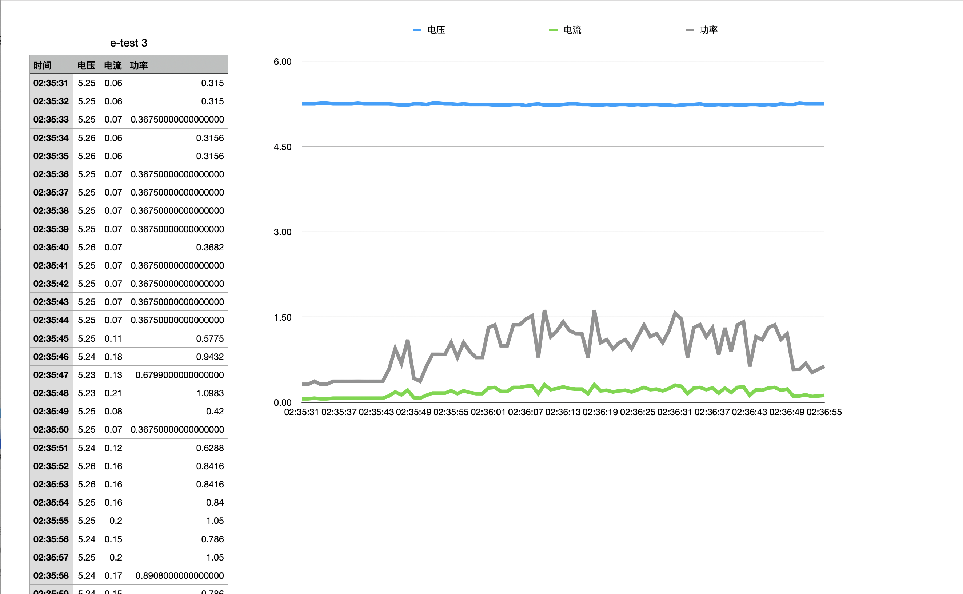Screen dimensions: 963x594
Task: Click the blue 电压 legend swatch
Action: click(x=417, y=30)
